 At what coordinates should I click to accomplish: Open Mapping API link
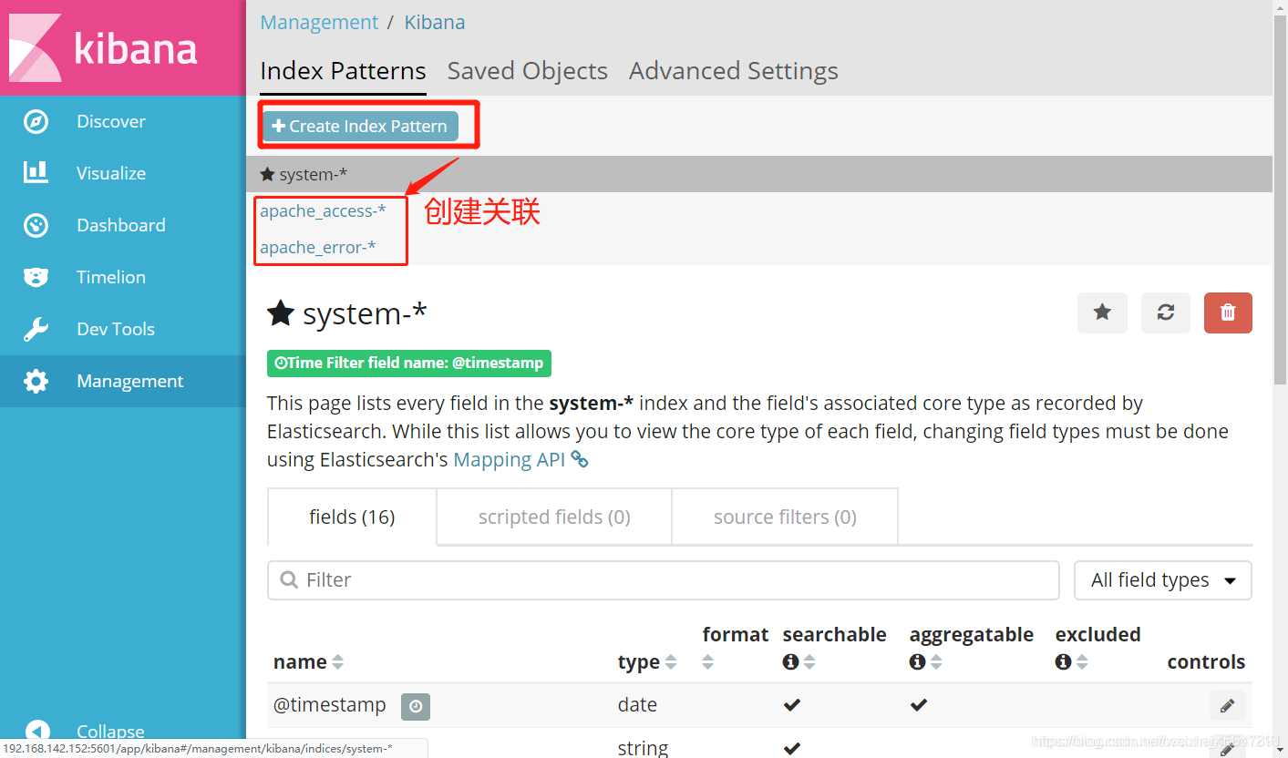tap(510, 459)
